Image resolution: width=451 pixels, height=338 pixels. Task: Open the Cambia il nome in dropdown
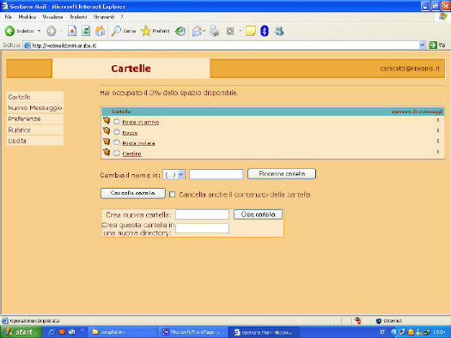tap(174, 174)
